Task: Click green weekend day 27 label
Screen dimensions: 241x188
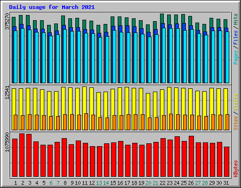Action: tap(198, 183)
